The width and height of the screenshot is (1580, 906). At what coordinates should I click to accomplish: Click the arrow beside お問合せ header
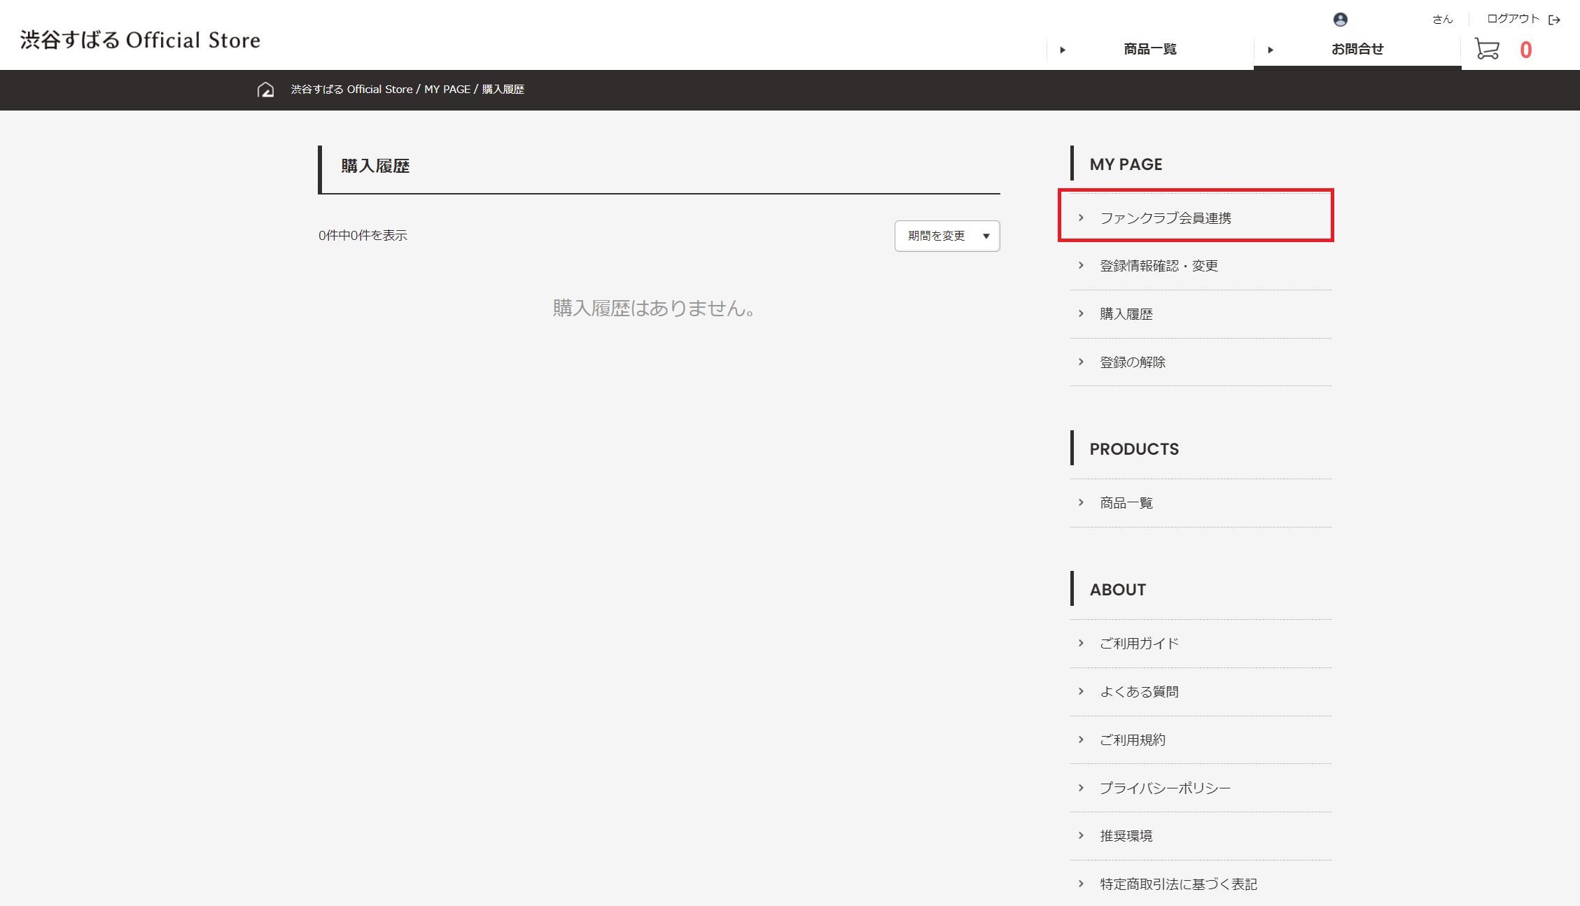click(1271, 50)
